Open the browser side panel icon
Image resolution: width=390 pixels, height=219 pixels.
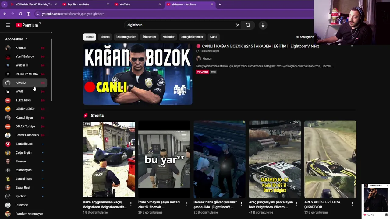pos(28,14)
